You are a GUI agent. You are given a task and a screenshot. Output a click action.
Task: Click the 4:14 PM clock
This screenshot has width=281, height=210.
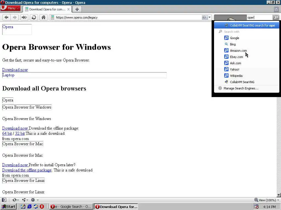[x=269, y=207]
